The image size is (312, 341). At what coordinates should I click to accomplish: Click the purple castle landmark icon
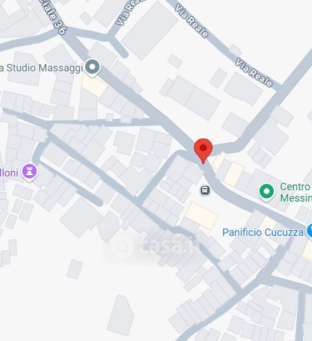pos(30,172)
